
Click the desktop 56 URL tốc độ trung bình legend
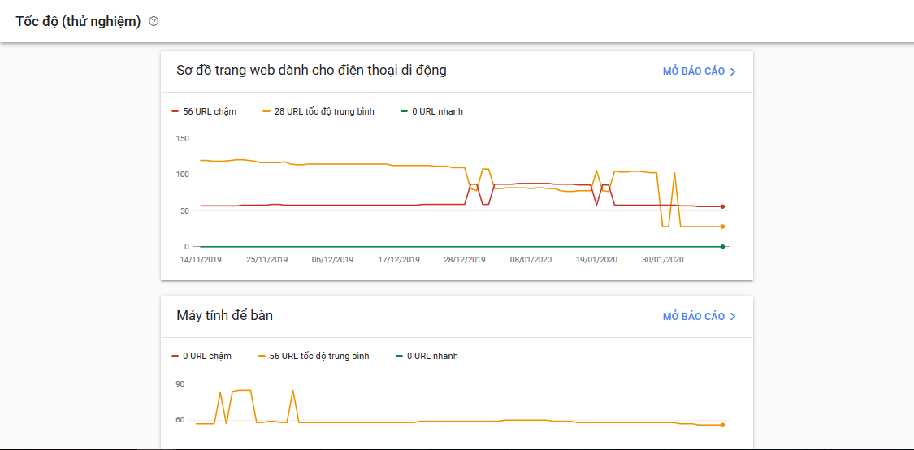click(314, 356)
